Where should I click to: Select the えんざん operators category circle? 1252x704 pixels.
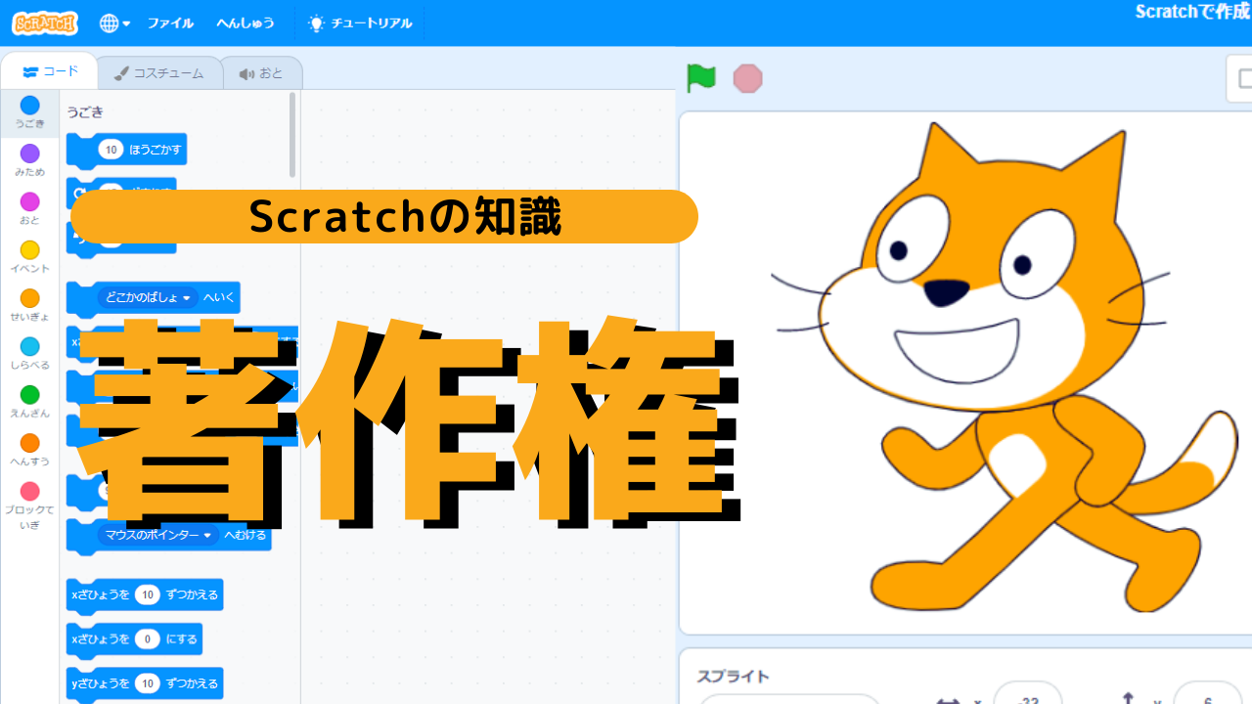point(30,394)
